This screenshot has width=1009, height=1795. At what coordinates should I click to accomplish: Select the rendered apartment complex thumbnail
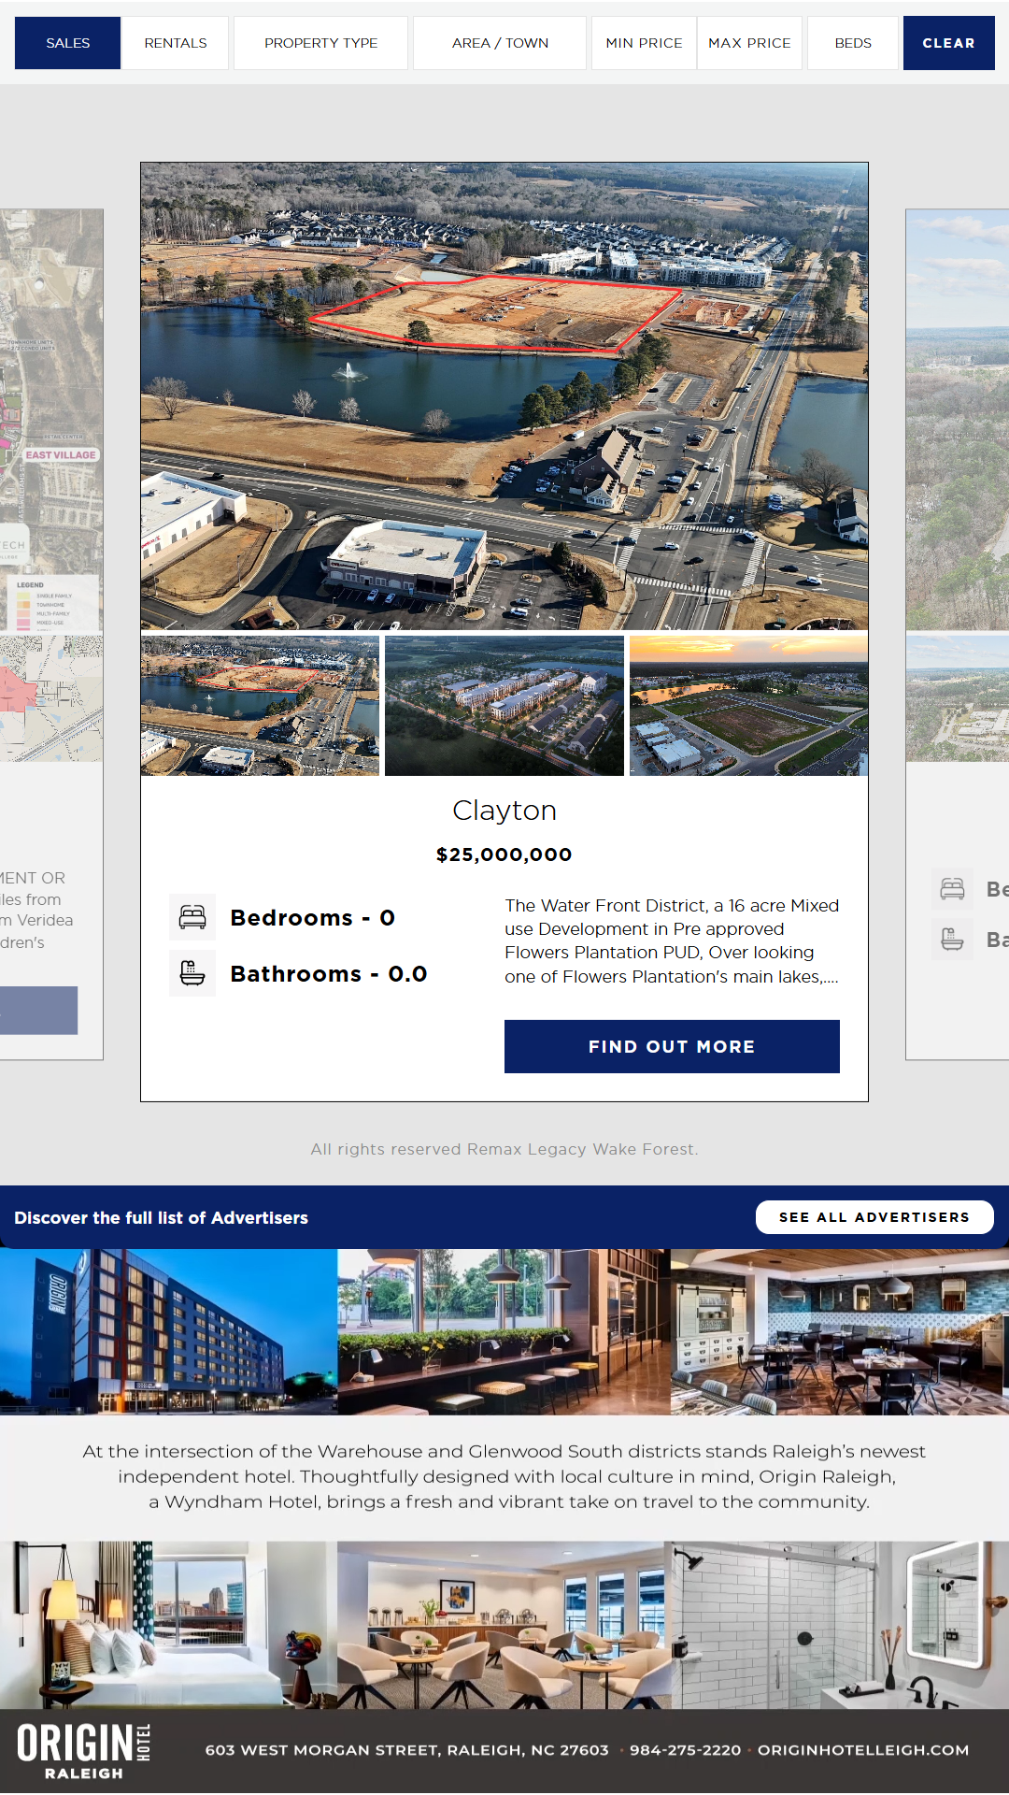504,706
